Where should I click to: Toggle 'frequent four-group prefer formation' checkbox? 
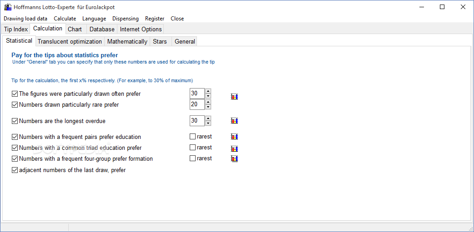click(x=15, y=158)
